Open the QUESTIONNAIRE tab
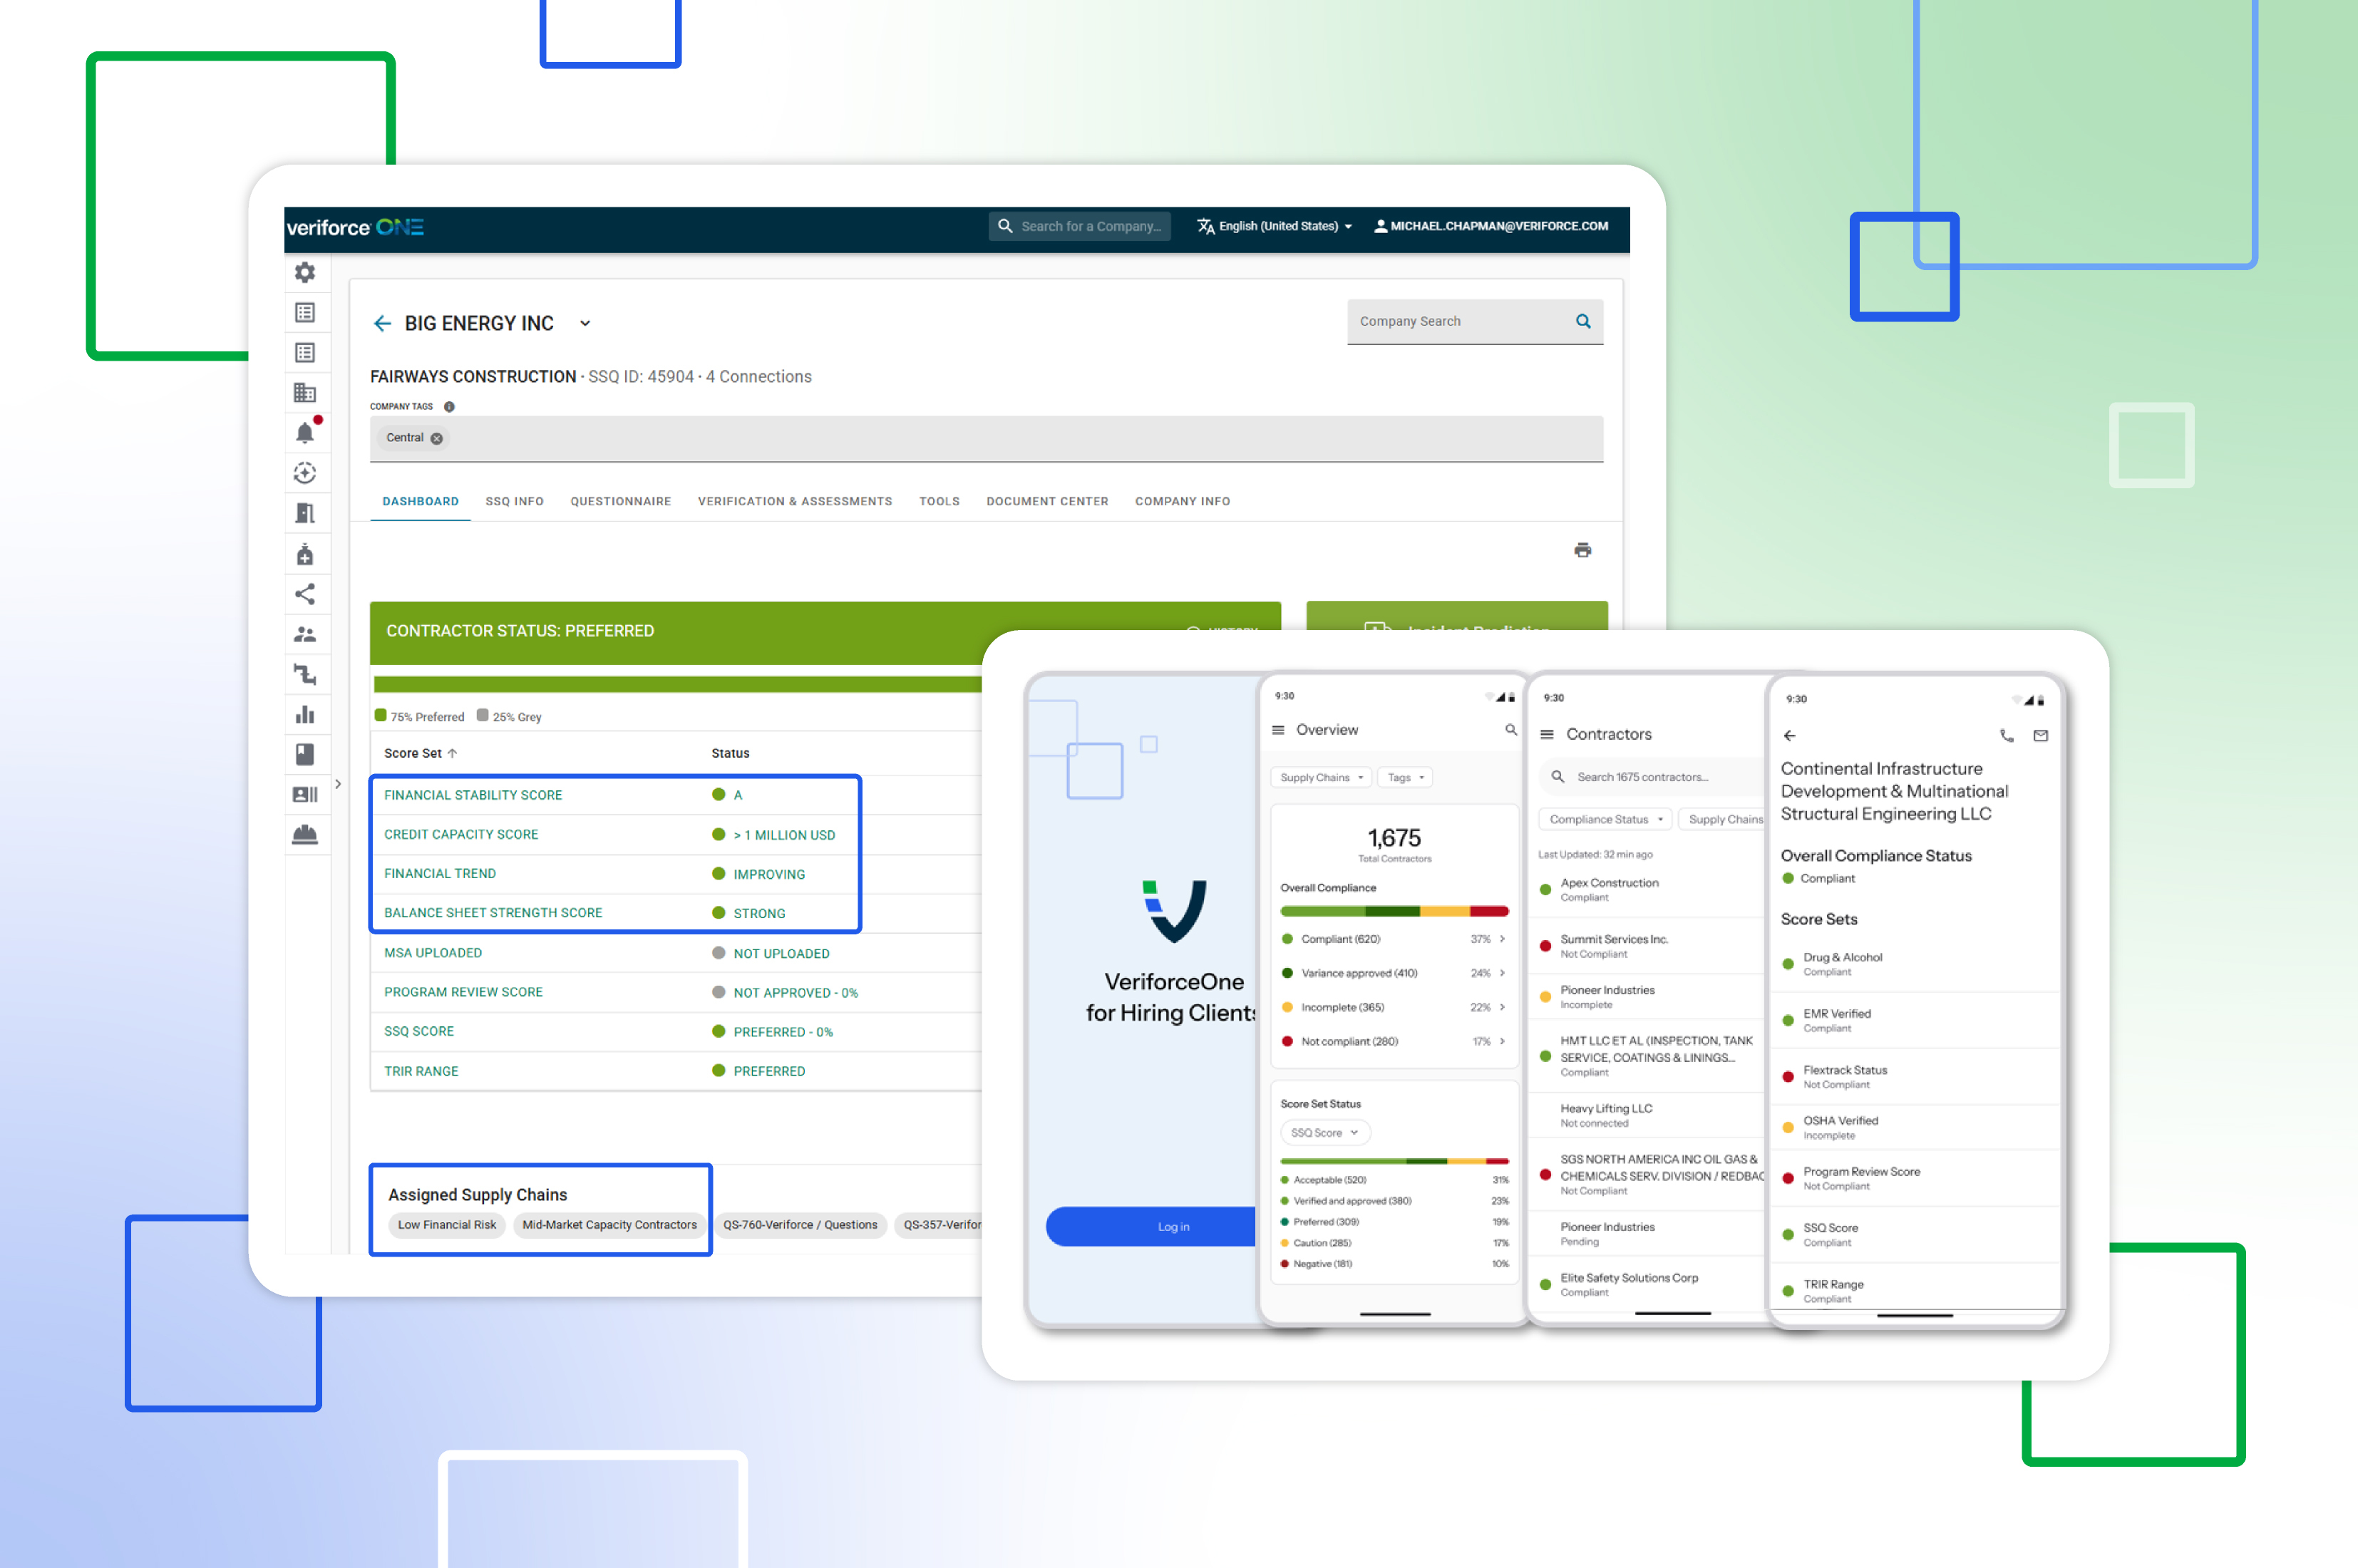 point(620,501)
